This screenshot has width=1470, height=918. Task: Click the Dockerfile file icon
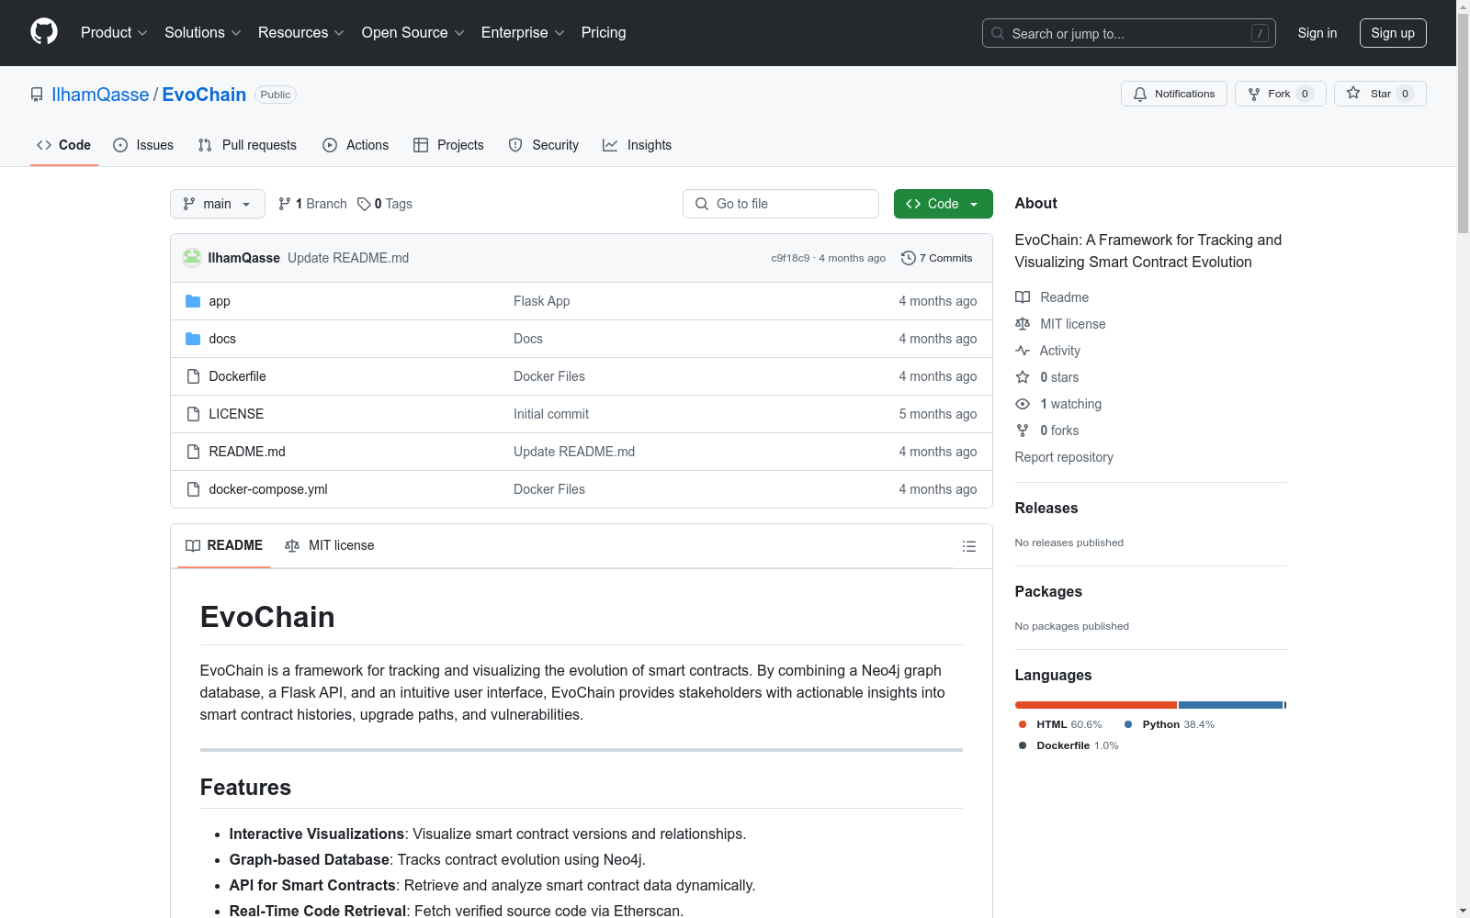tap(193, 376)
